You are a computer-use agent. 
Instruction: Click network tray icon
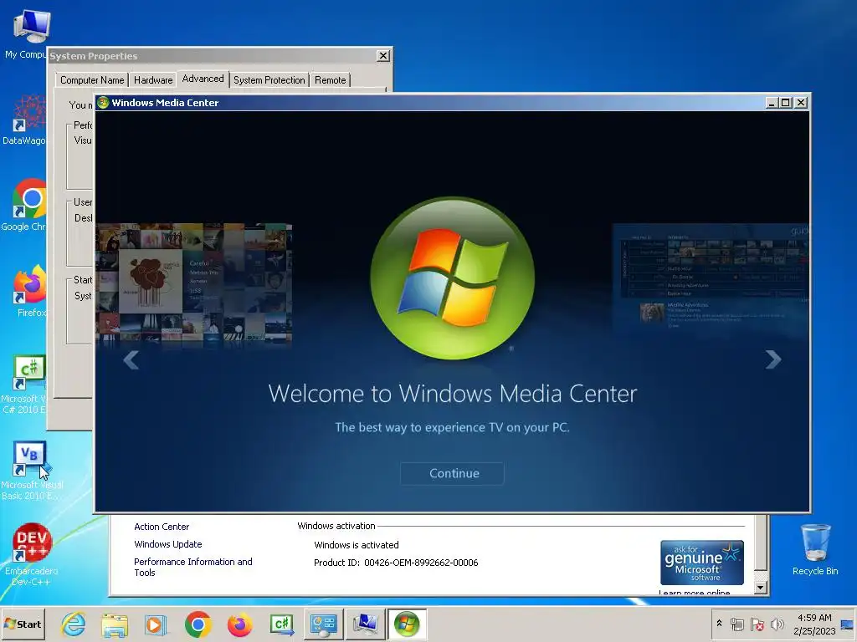[x=736, y=624]
